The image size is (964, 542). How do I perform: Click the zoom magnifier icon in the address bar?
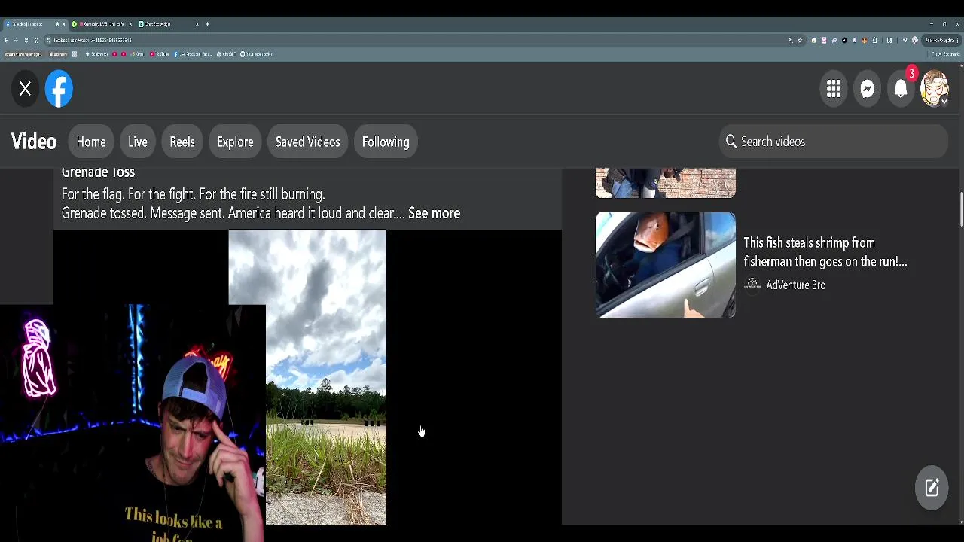(791, 40)
